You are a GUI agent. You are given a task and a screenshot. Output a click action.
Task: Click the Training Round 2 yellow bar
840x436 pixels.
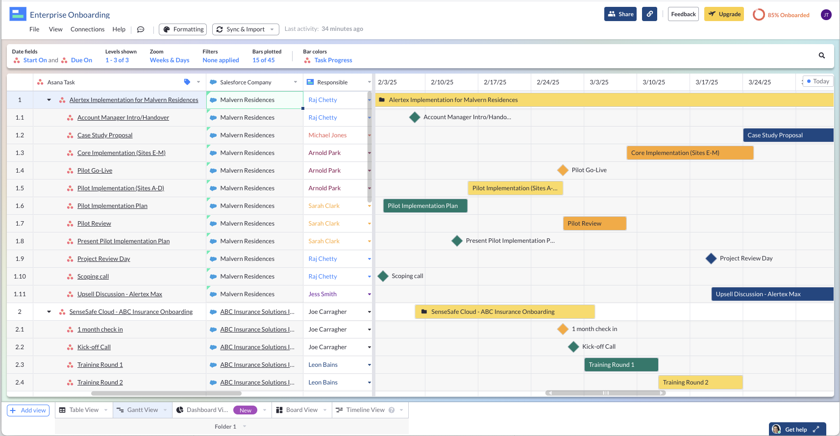(700, 383)
